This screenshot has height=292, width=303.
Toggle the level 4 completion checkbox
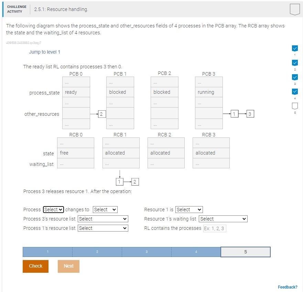coord(295,91)
